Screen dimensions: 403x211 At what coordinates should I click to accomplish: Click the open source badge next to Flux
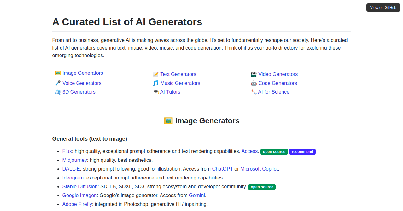(274, 152)
